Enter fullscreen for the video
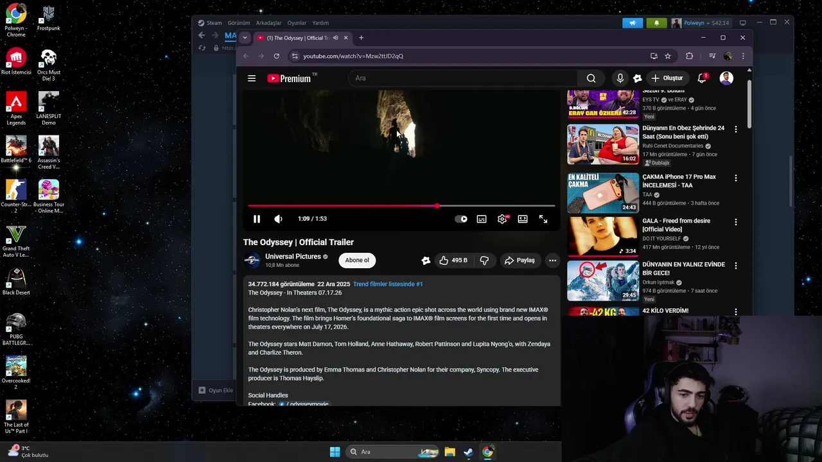Image resolution: width=822 pixels, height=462 pixels. tap(543, 219)
